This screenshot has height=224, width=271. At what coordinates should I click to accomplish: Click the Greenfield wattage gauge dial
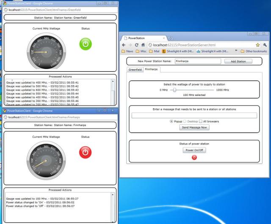(x=46, y=51)
